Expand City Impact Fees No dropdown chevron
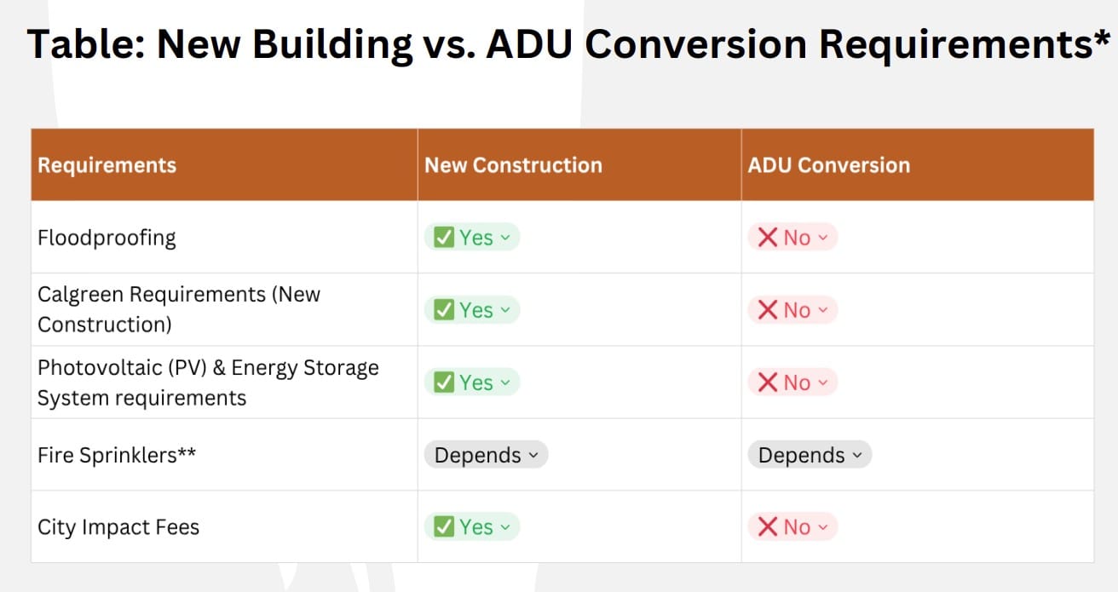The width and height of the screenshot is (1118, 592). pos(822,528)
